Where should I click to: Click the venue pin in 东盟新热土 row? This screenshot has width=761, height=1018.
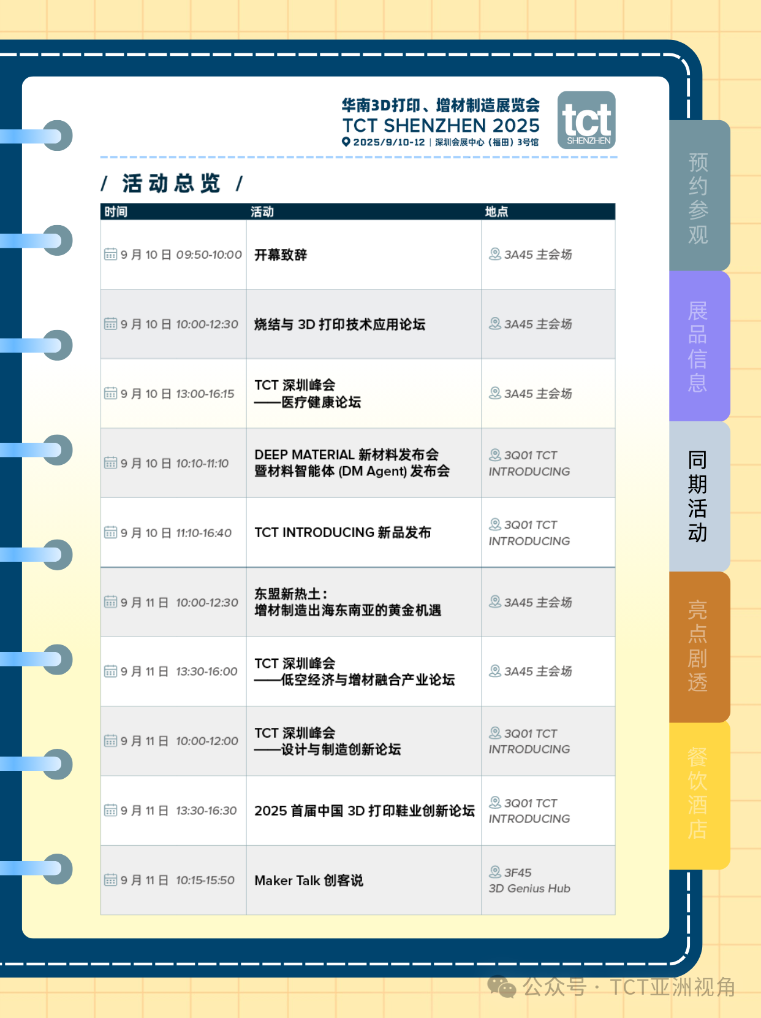pyautogui.click(x=495, y=602)
